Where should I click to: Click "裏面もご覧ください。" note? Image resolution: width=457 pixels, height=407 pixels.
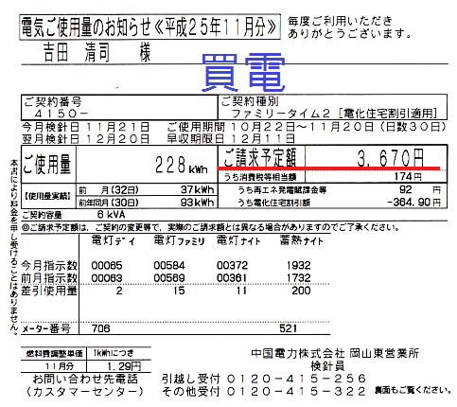pyautogui.click(x=413, y=391)
